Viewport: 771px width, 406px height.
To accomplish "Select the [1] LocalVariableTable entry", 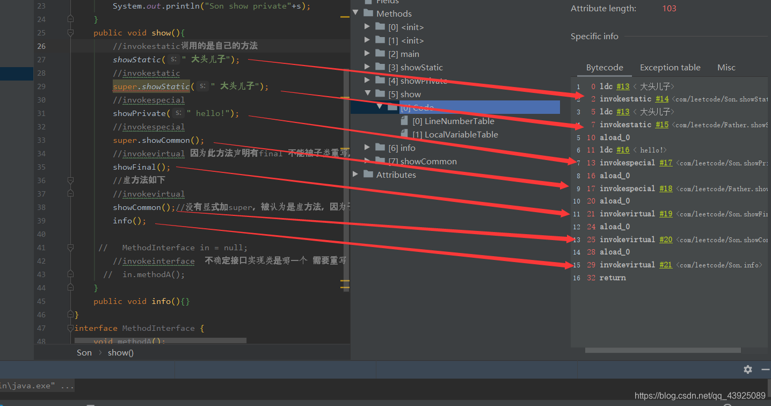I will click(x=455, y=134).
